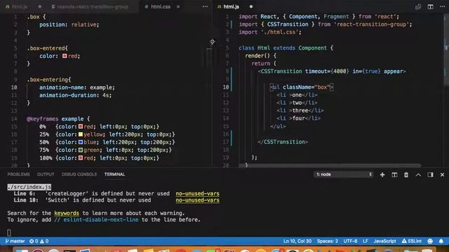Click red swatch on 0% keyframe
This screenshot has width=449, height=252.
point(81,126)
